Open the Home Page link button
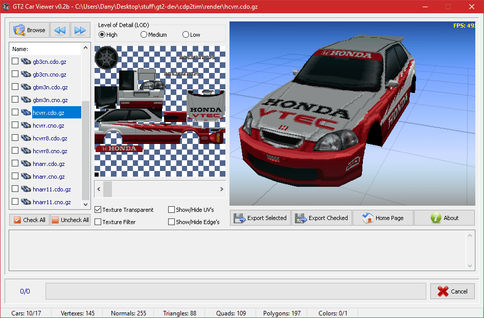The height and width of the screenshot is (318, 484). (383, 218)
